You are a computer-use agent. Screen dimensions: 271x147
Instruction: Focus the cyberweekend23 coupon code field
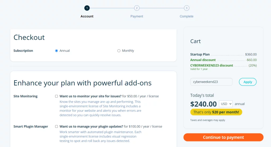pyautogui.click(x=211, y=82)
